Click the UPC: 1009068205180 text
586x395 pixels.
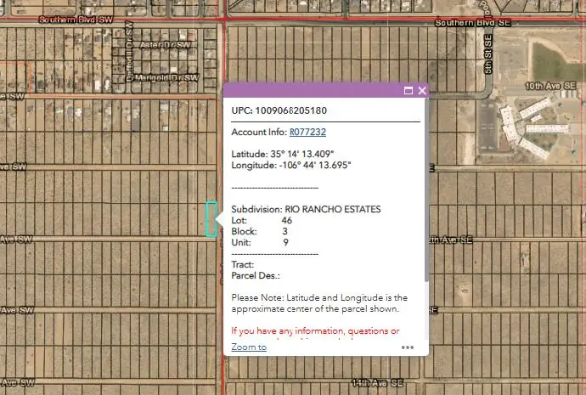[x=279, y=110]
